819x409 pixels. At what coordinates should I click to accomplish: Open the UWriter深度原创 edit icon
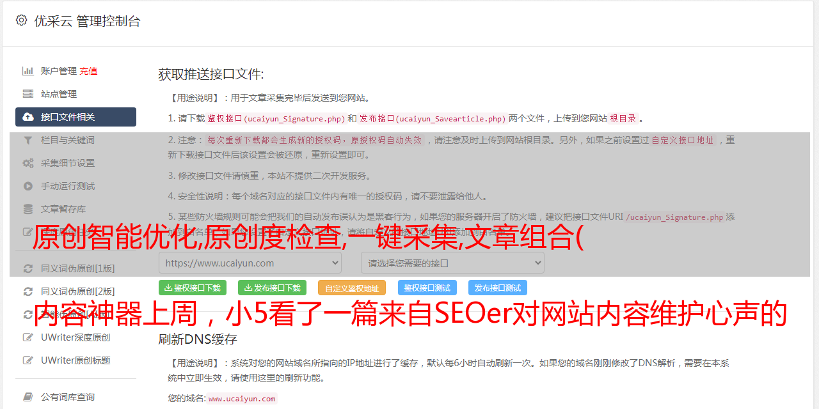coord(28,337)
